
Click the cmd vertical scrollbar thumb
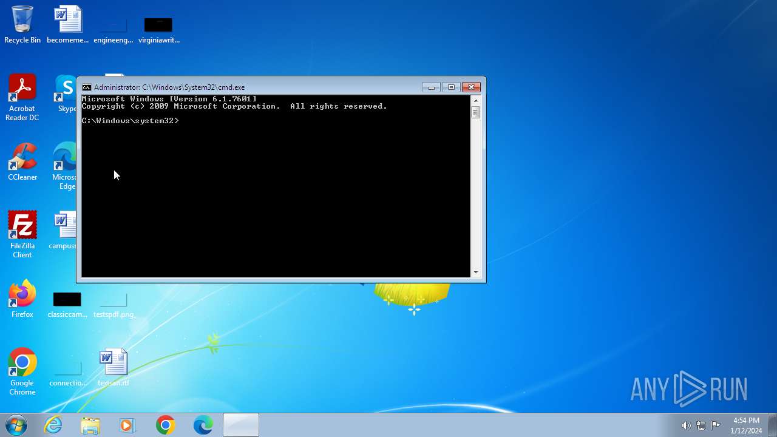(x=476, y=112)
